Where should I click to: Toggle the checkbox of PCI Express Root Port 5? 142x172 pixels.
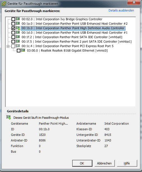13,46
